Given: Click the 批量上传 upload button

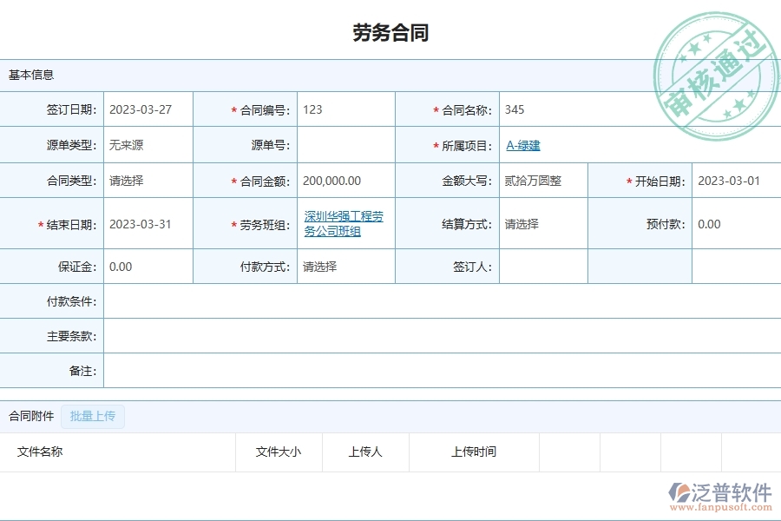Looking at the screenshot, I should tap(92, 417).
